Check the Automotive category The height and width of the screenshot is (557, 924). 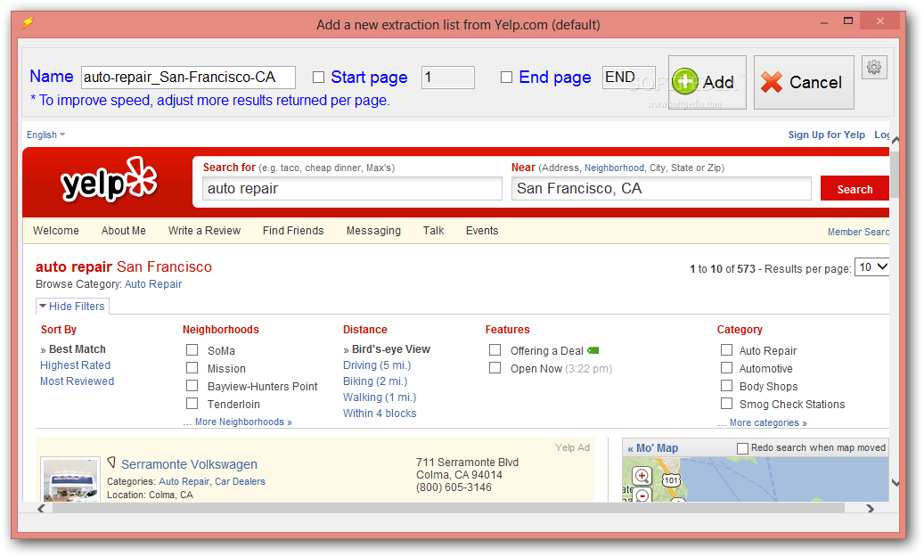[x=726, y=368]
